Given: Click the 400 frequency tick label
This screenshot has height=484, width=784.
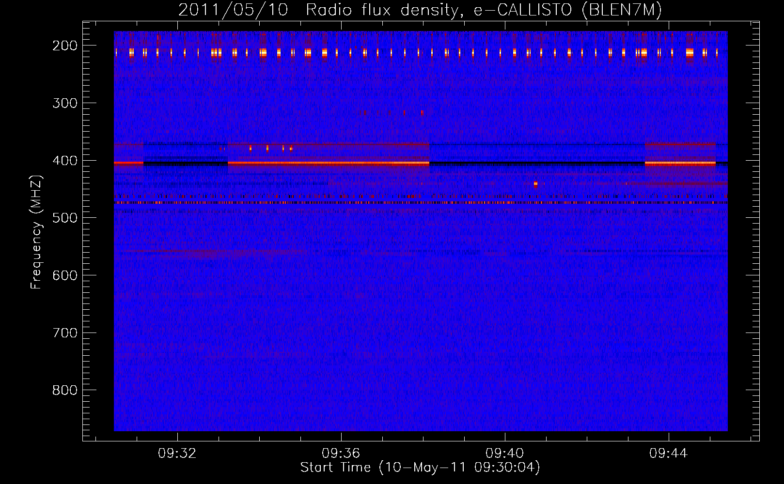Looking at the screenshot, I should coord(65,161).
